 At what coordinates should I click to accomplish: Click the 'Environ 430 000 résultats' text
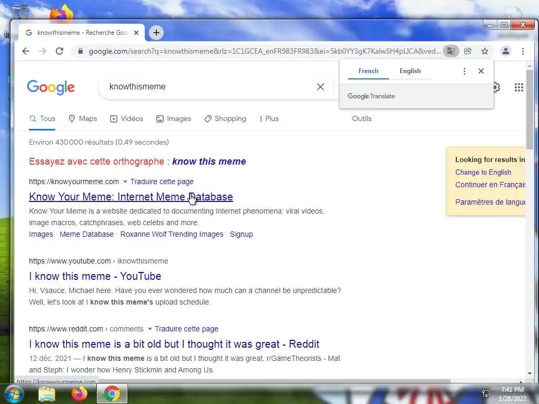click(x=99, y=142)
